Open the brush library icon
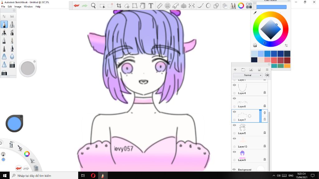The height and width of the screenshot is (179, 319). [x=12, y=16]
